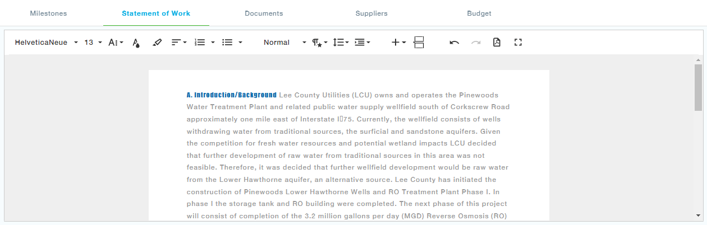Open the HelveticaNeue font family dropdown
Screen dimensions: 707x225
click(x=46, y=43)
